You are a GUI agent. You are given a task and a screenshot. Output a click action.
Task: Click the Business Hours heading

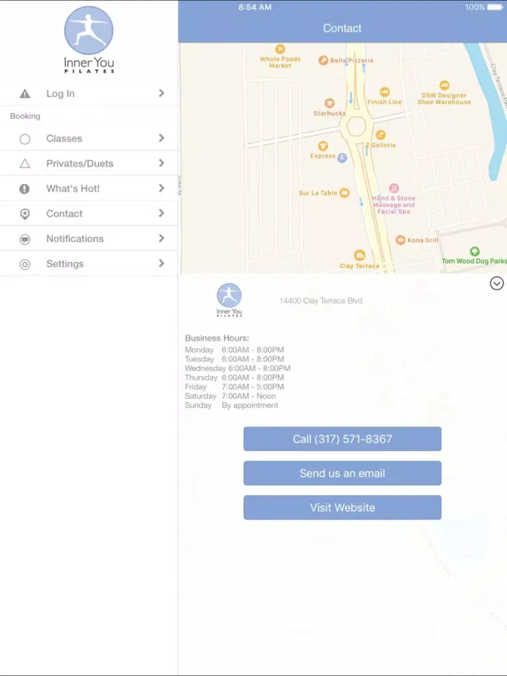click(217, 338)
